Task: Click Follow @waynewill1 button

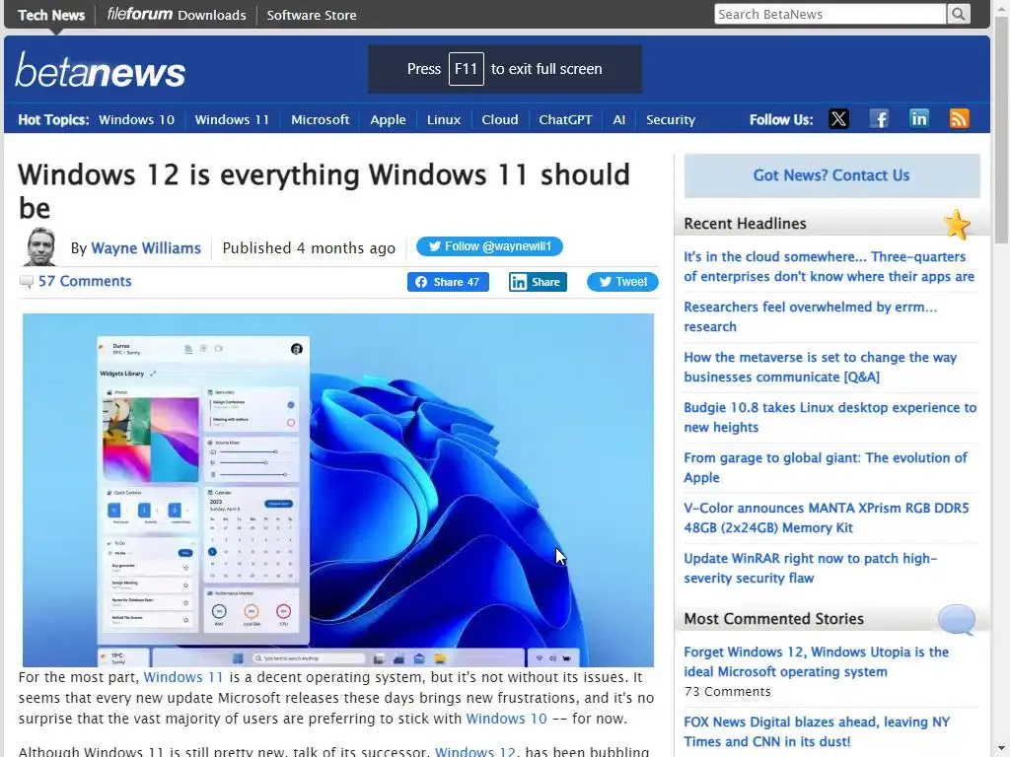Action: (x=489, y=246)
